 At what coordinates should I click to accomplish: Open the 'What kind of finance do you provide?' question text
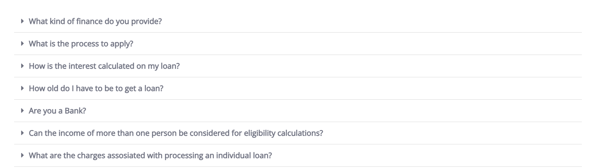[x=95, y=21]
